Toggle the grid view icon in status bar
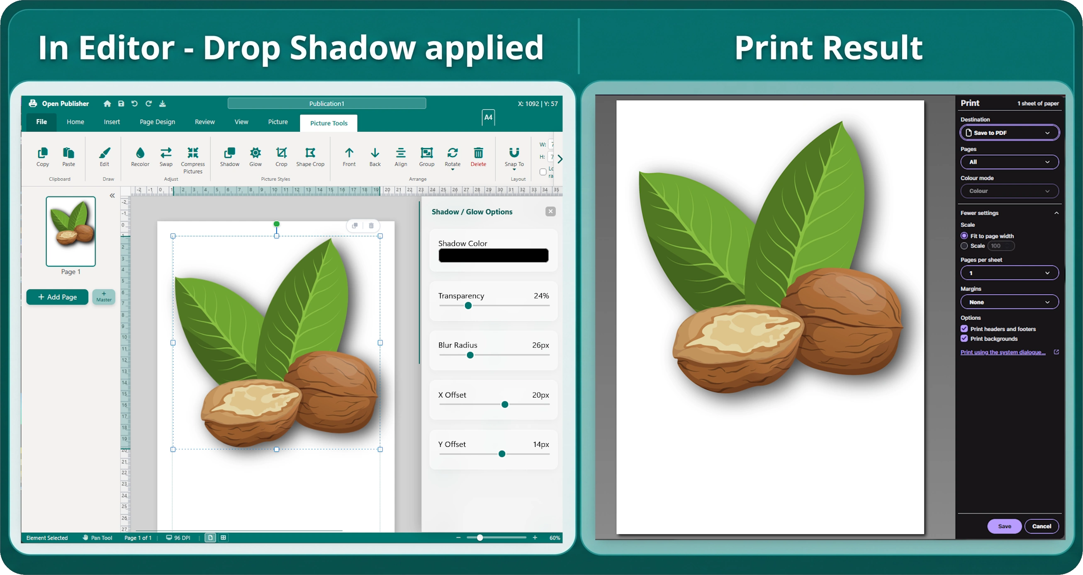Viewport: 1083px width, 575px height. [223, 538]
